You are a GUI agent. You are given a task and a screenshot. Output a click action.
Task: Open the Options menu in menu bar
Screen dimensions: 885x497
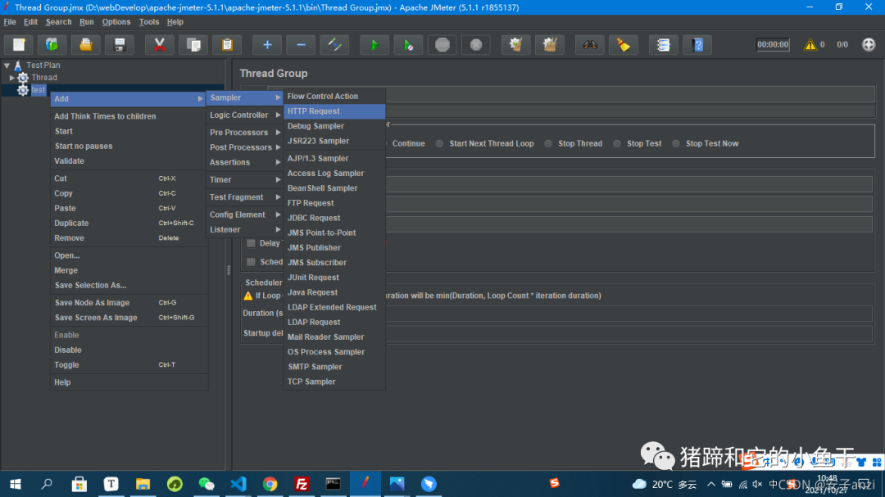116,22
